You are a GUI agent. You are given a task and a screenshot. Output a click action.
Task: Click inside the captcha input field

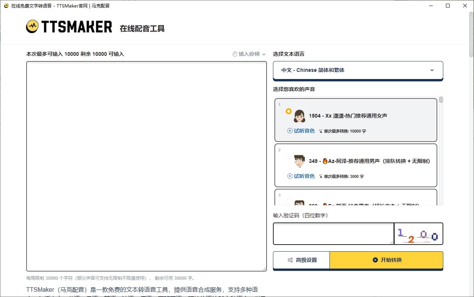pyautogui.click(x=333, y=234)
